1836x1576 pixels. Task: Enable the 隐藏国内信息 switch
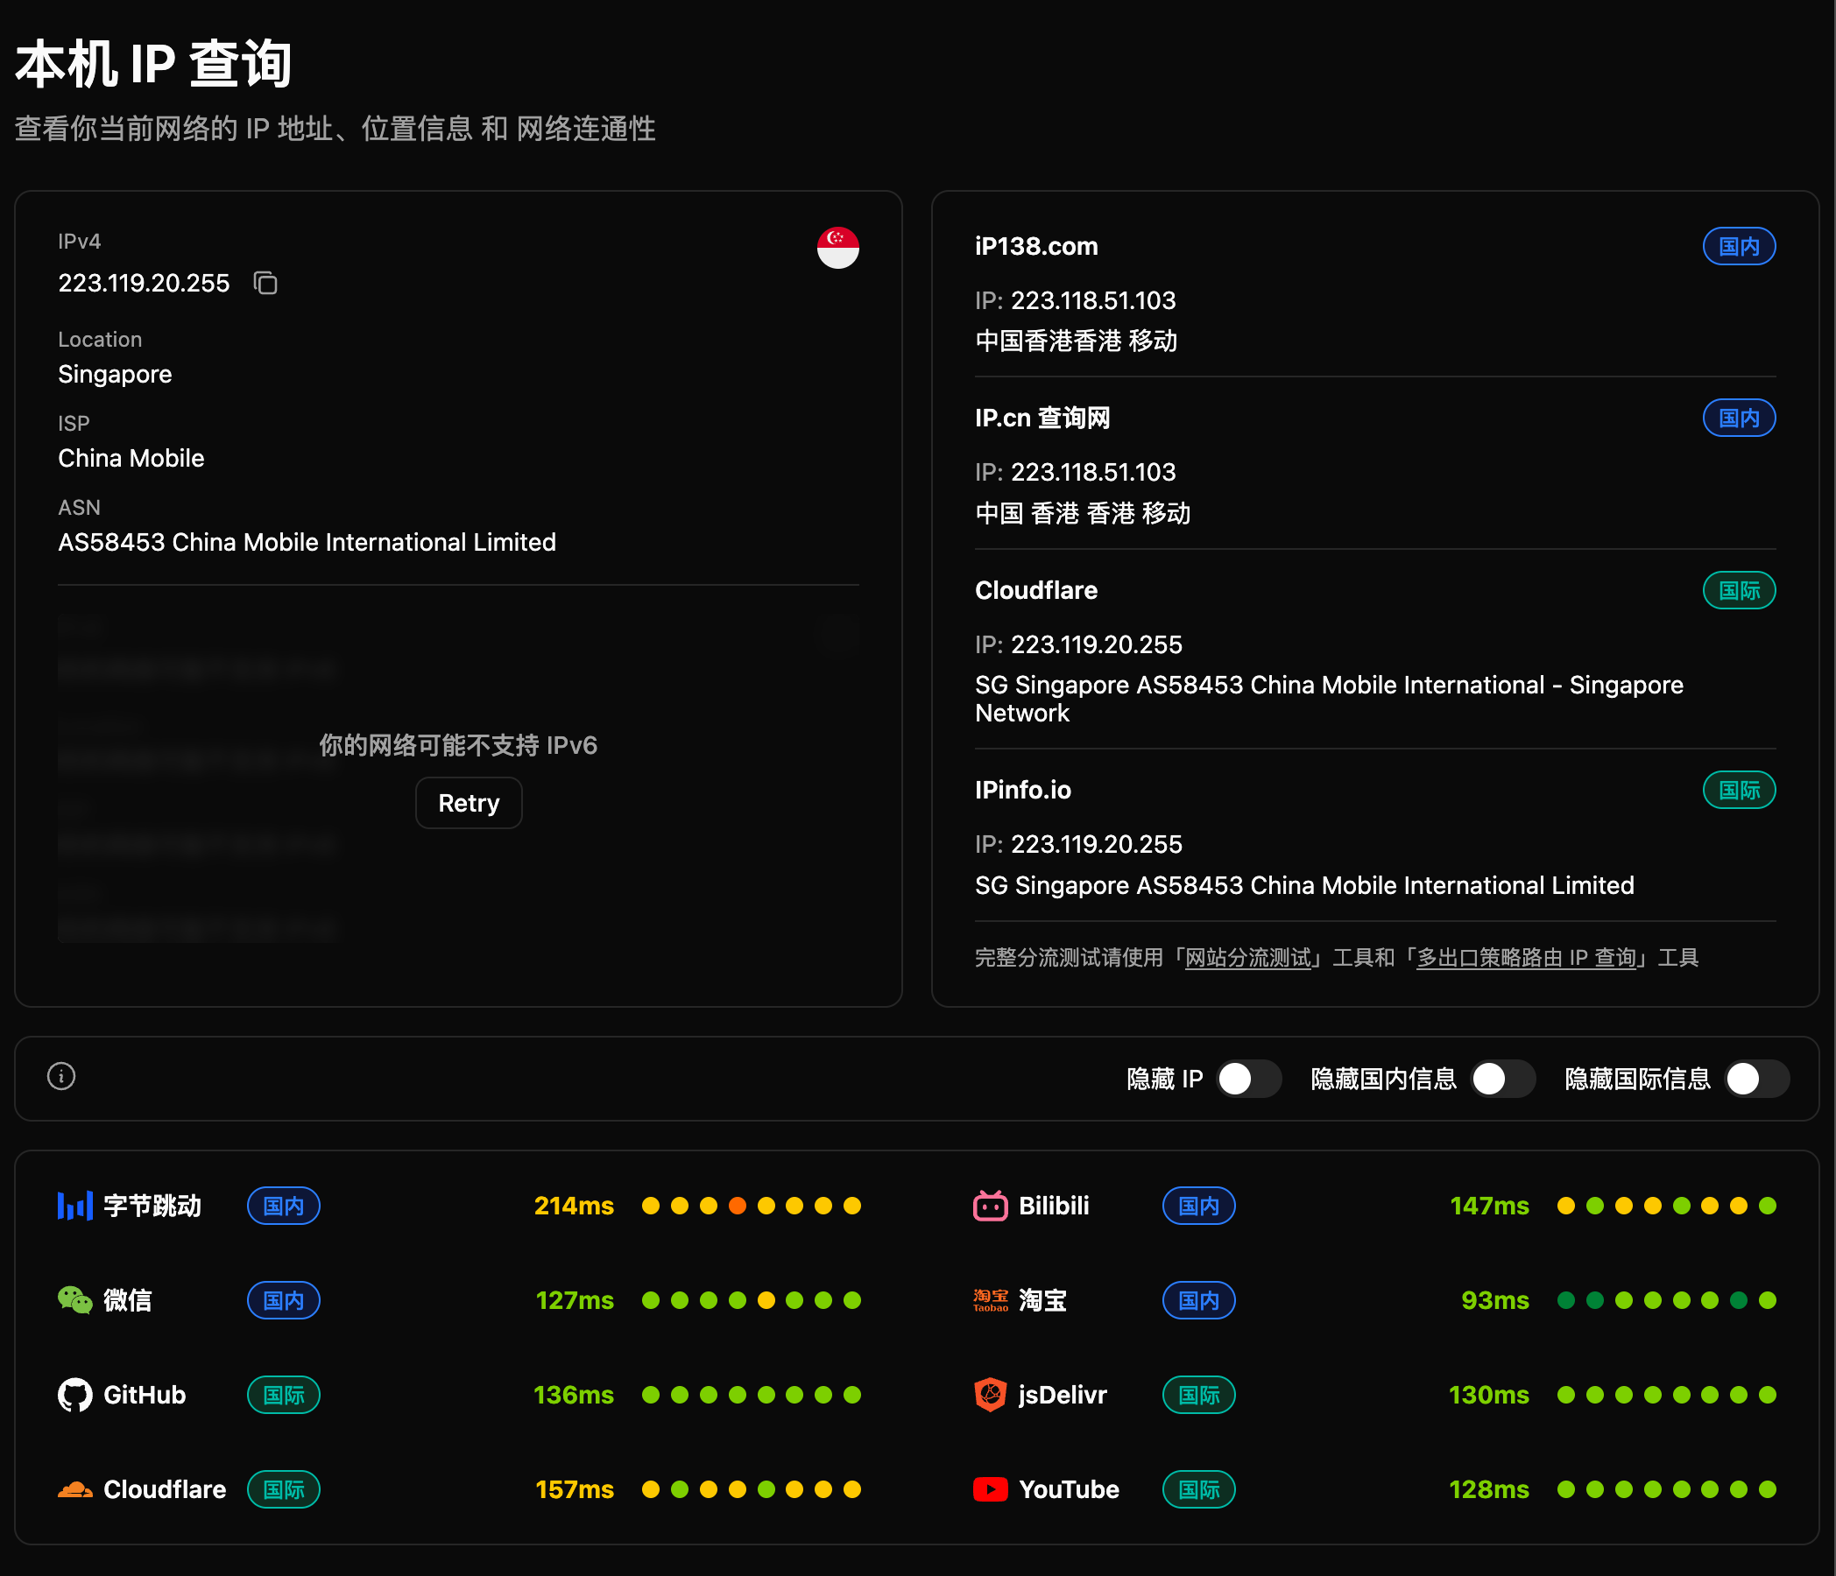(1502, 1078)
